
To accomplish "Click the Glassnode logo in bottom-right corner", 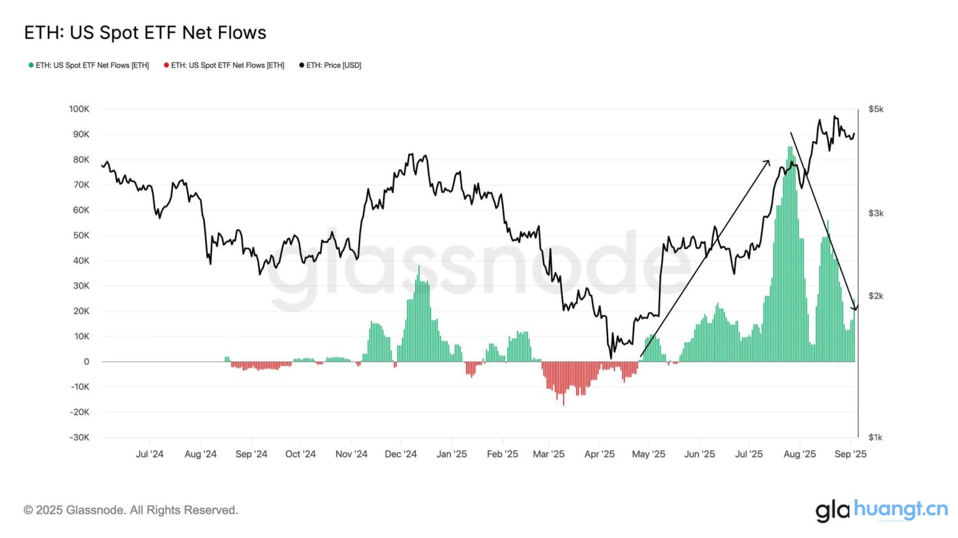I will pos(832,511).
